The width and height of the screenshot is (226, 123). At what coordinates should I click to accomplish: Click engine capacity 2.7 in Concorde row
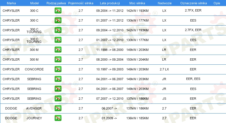(81, 69)
